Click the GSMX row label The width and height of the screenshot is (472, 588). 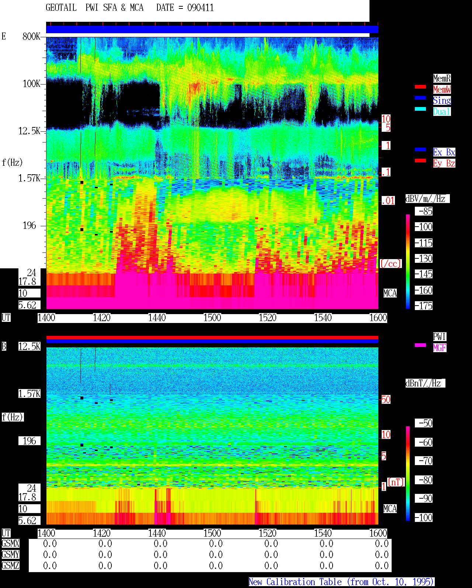10,544
